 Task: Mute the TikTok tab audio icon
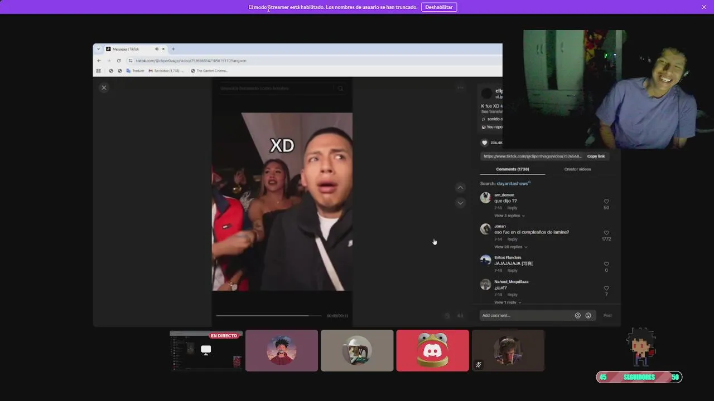pos(156,49)
